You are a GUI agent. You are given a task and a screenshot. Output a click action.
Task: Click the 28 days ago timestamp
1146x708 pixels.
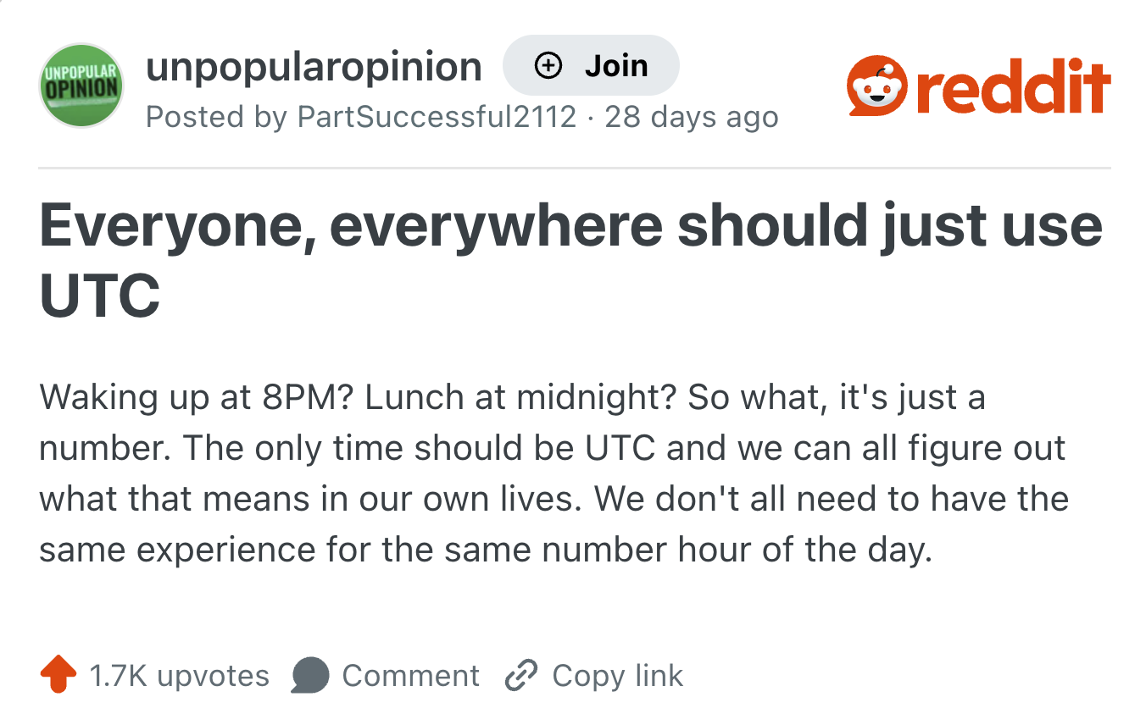coord(691,116)
